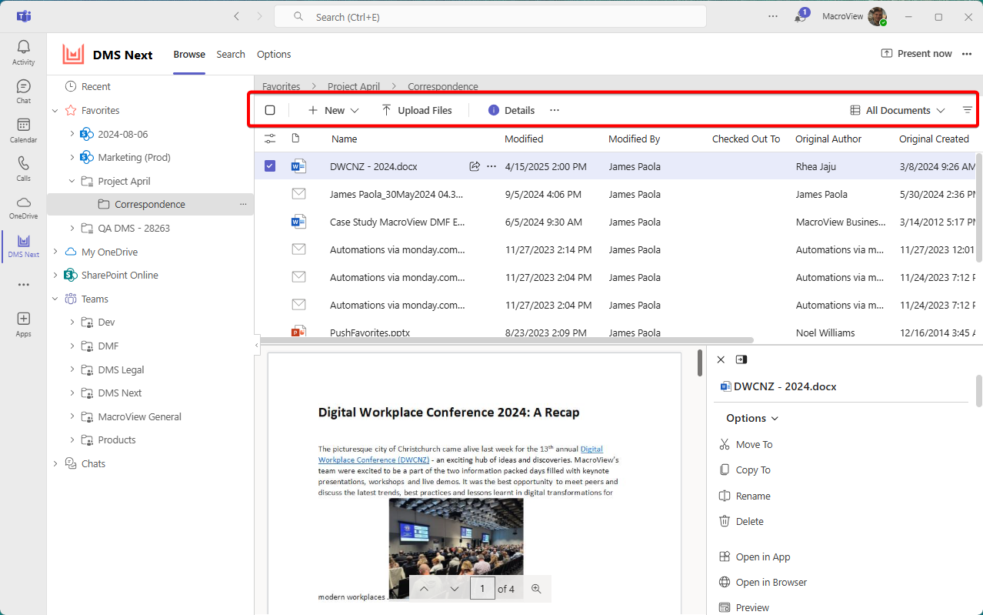Go to next page in preview
Image resolution: width=983 pixels, height=615 pixels.
coord(455,589)
